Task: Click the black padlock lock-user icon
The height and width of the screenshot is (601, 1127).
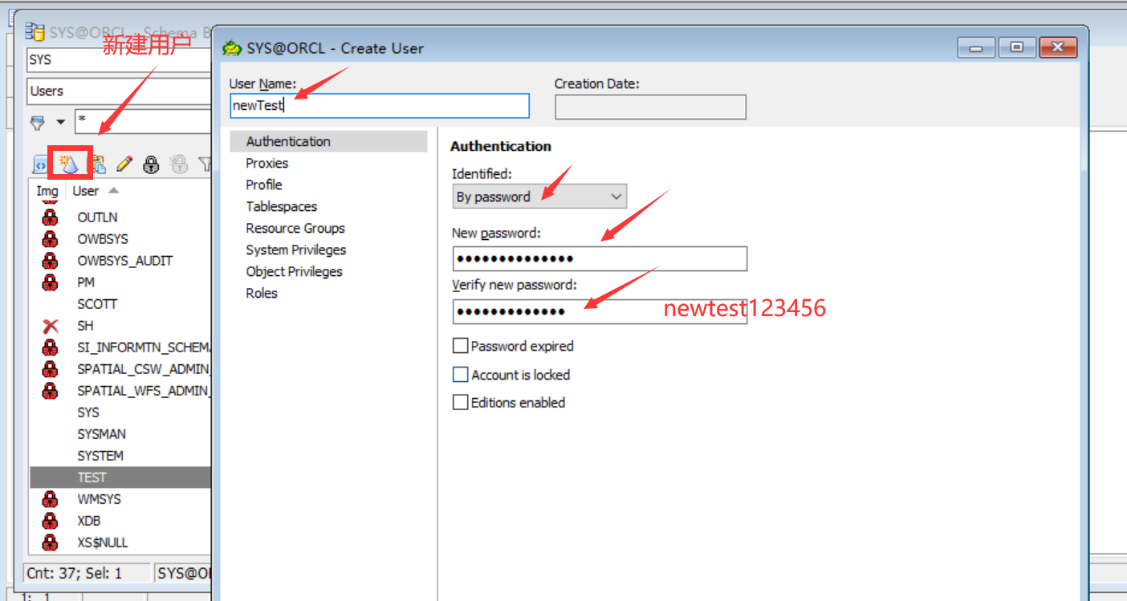Action: tap(151, 164)
